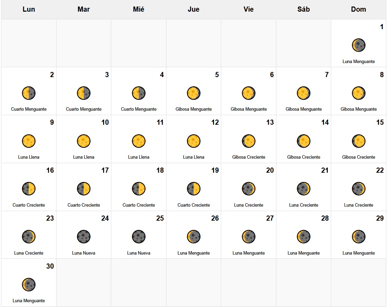Select the Luna Nueva icon on day 24
The width and height of the screenshot is (387, 307).
pyautogui.click(x=84, y=237)
